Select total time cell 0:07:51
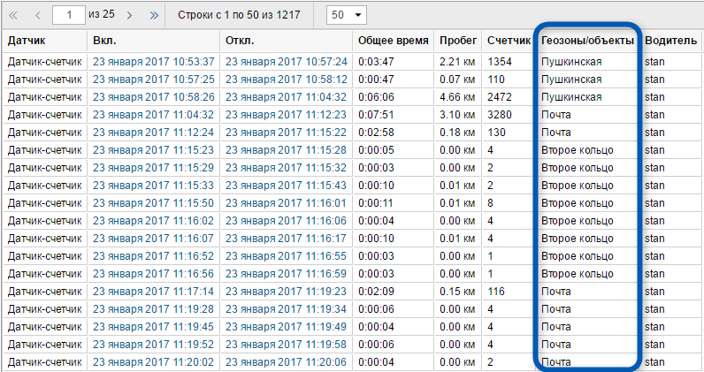Screen dimensions: 704x372 click(376, 115)
